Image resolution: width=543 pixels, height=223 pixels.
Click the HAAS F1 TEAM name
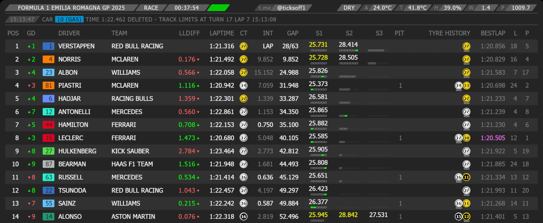point(132,164)
